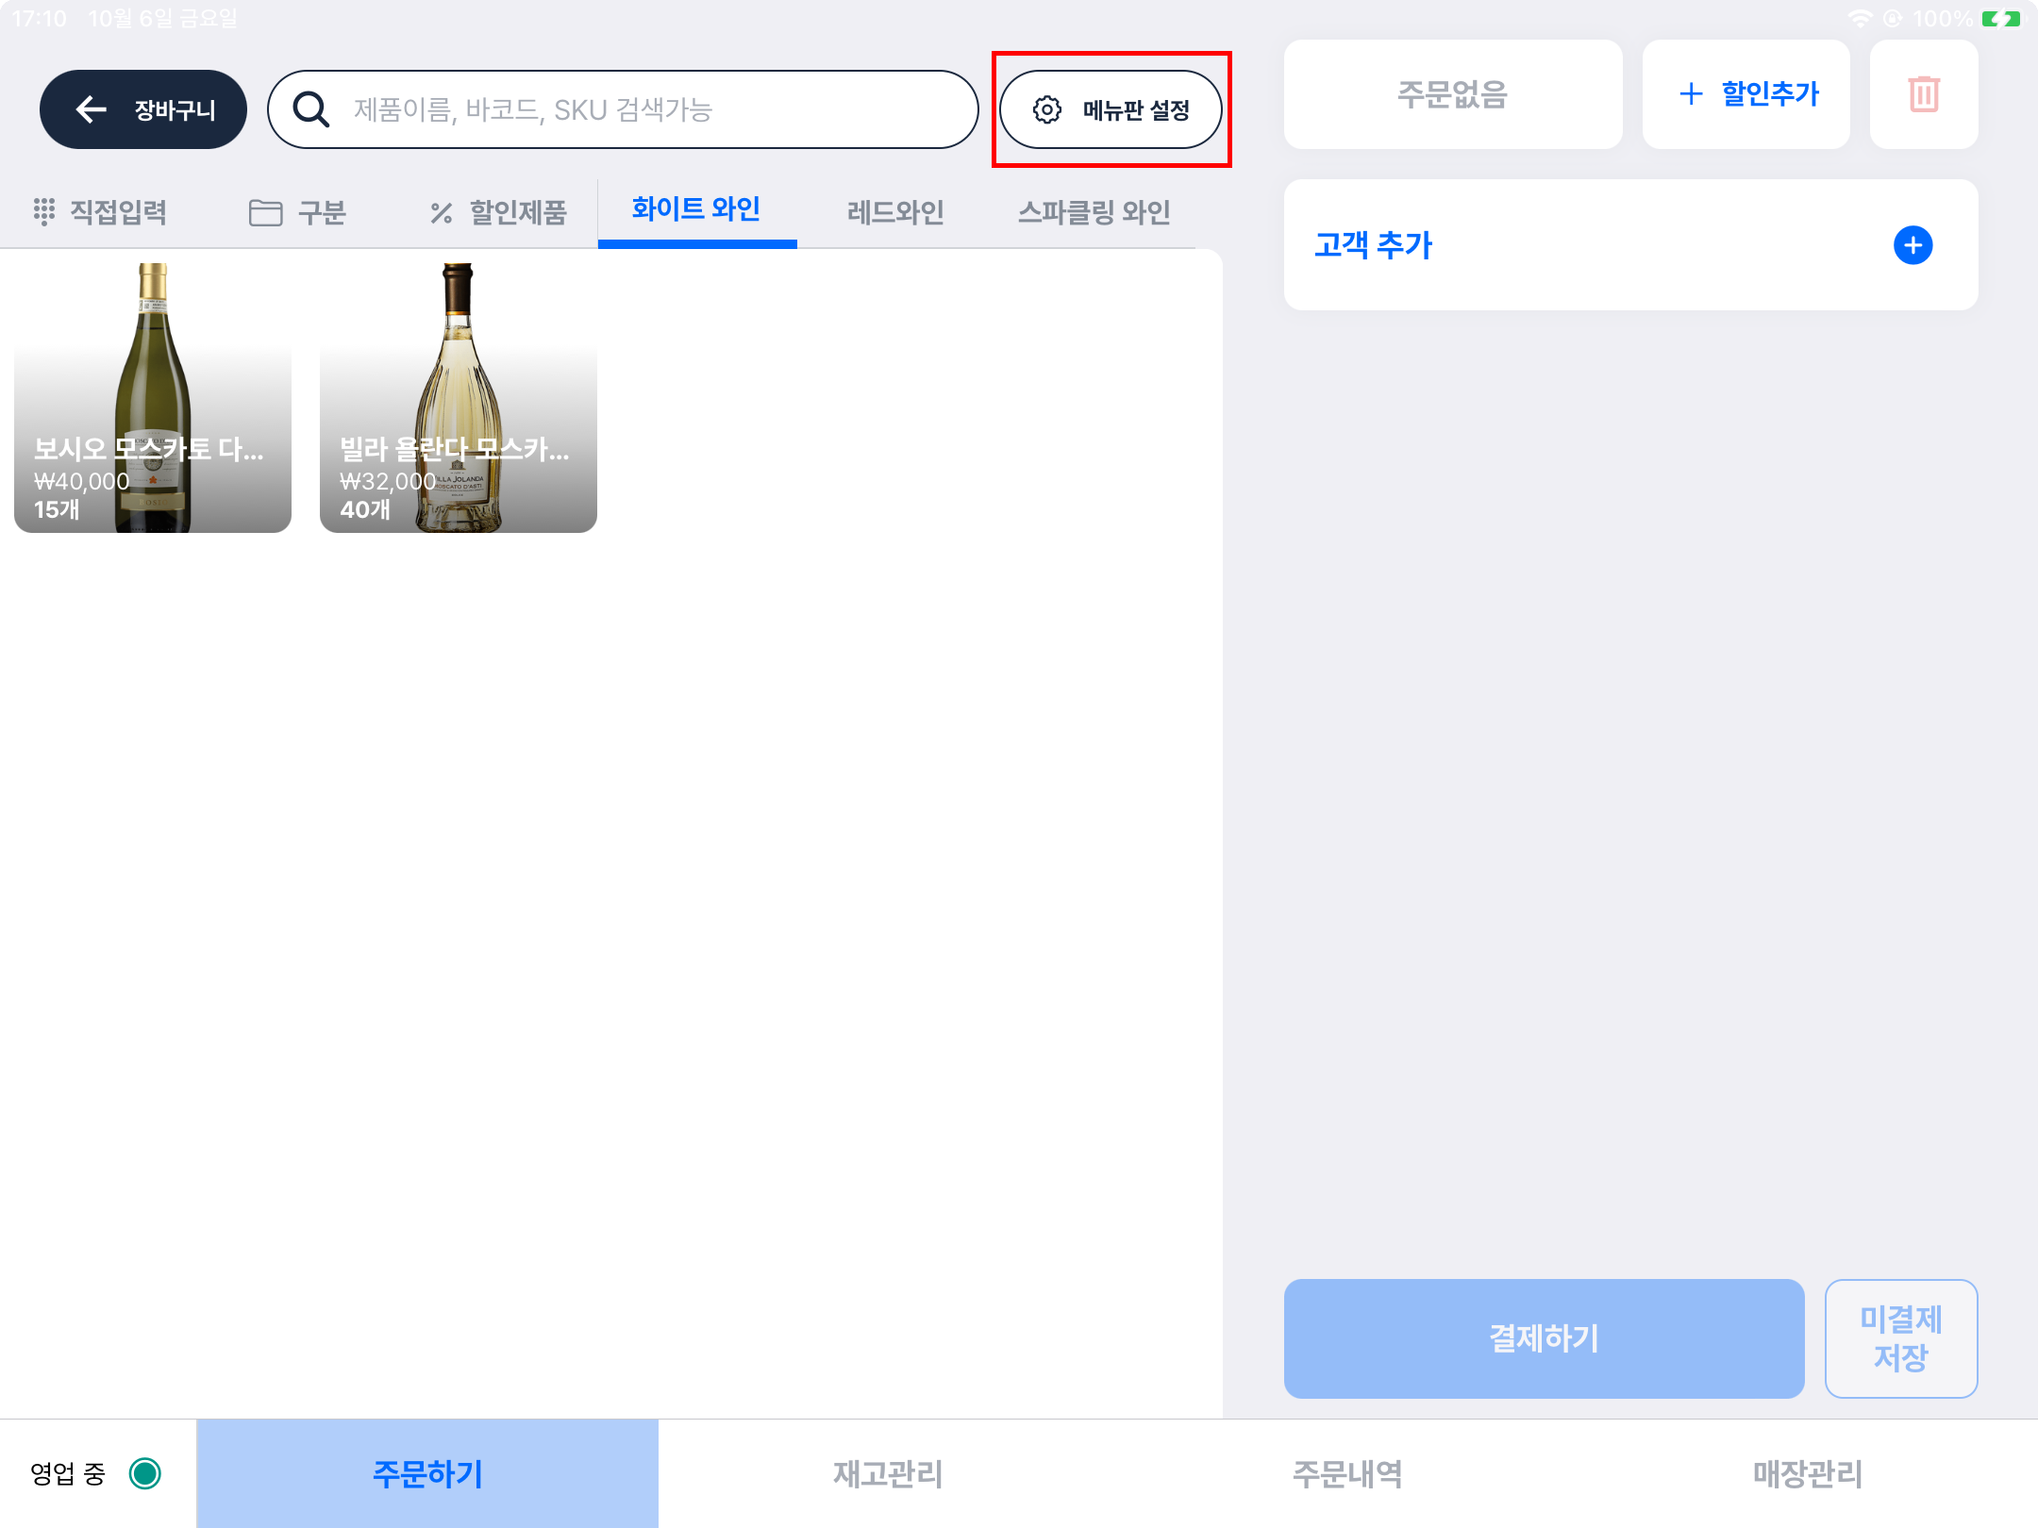The width and height of the screenshot is (2038, 1528).
Task: Go to 매장관리 bottom tab
Action: [1807, 1473]
